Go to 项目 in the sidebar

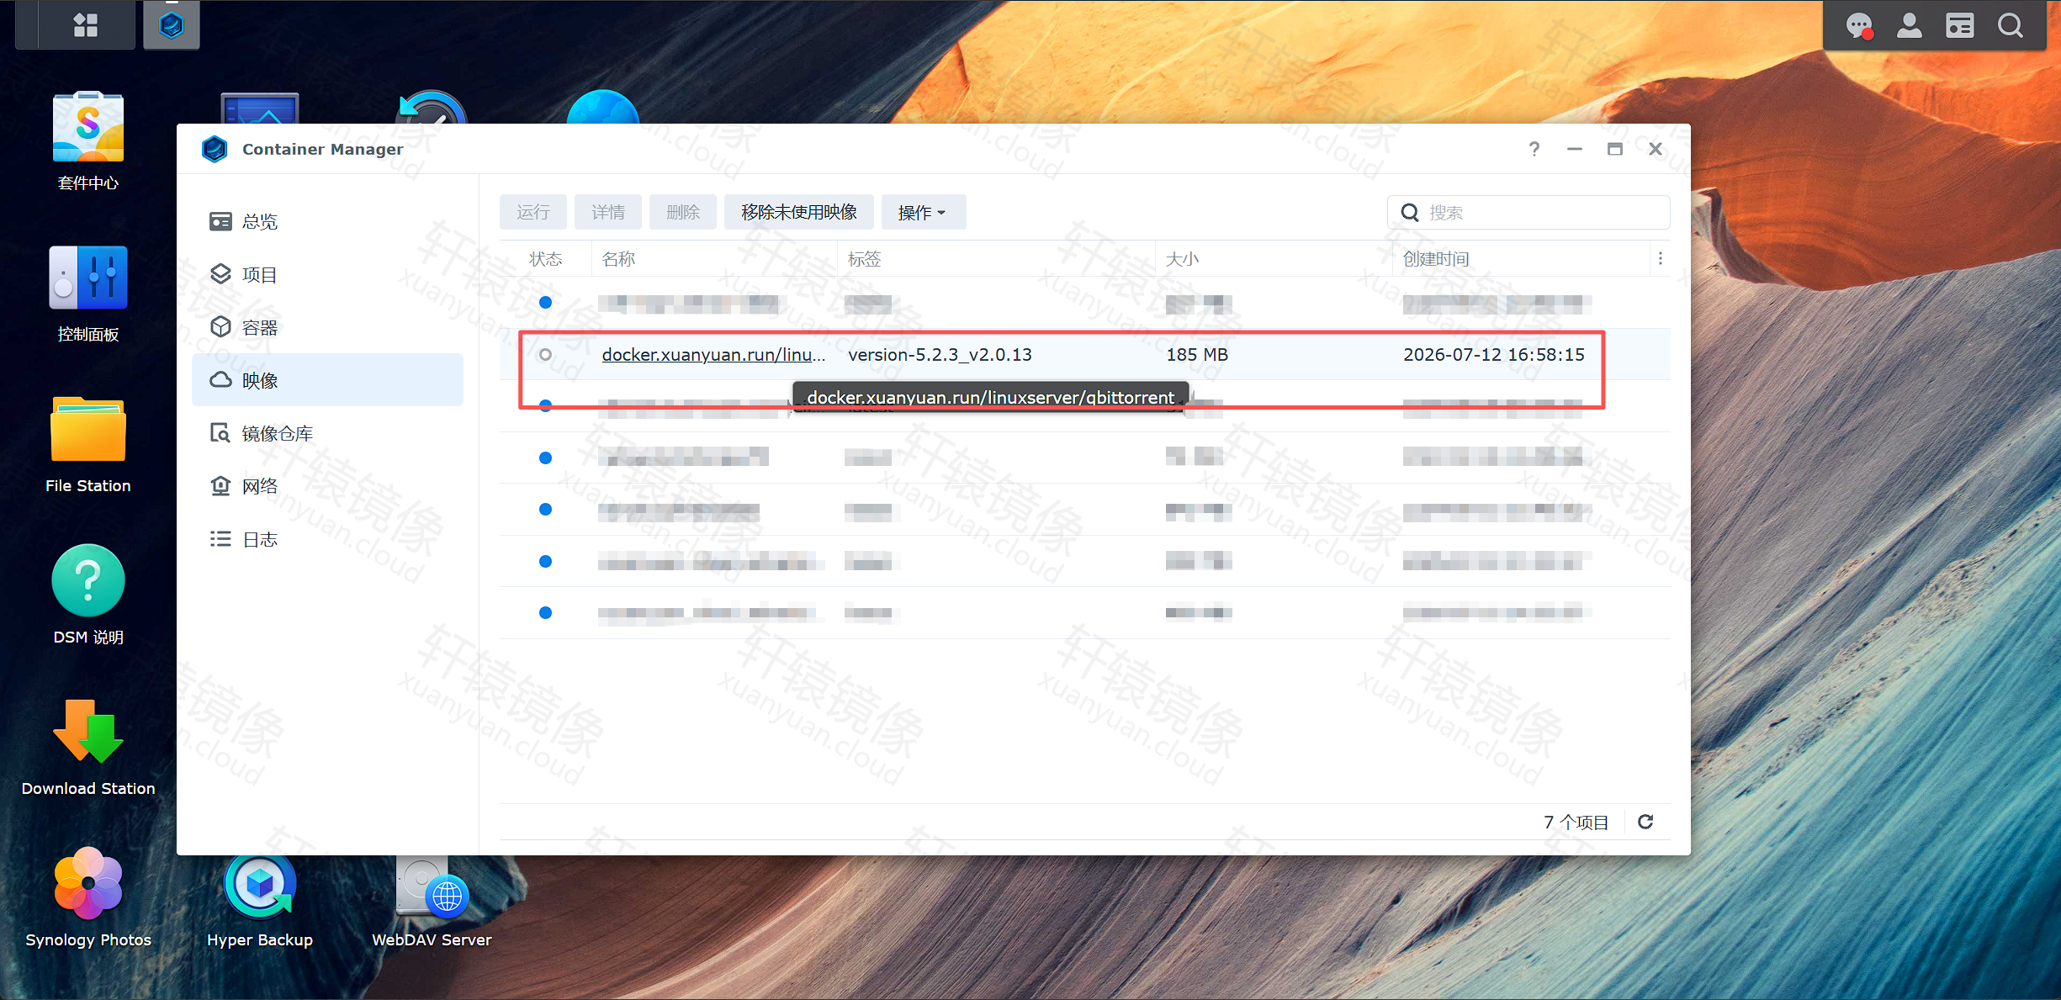pos(327,274)
